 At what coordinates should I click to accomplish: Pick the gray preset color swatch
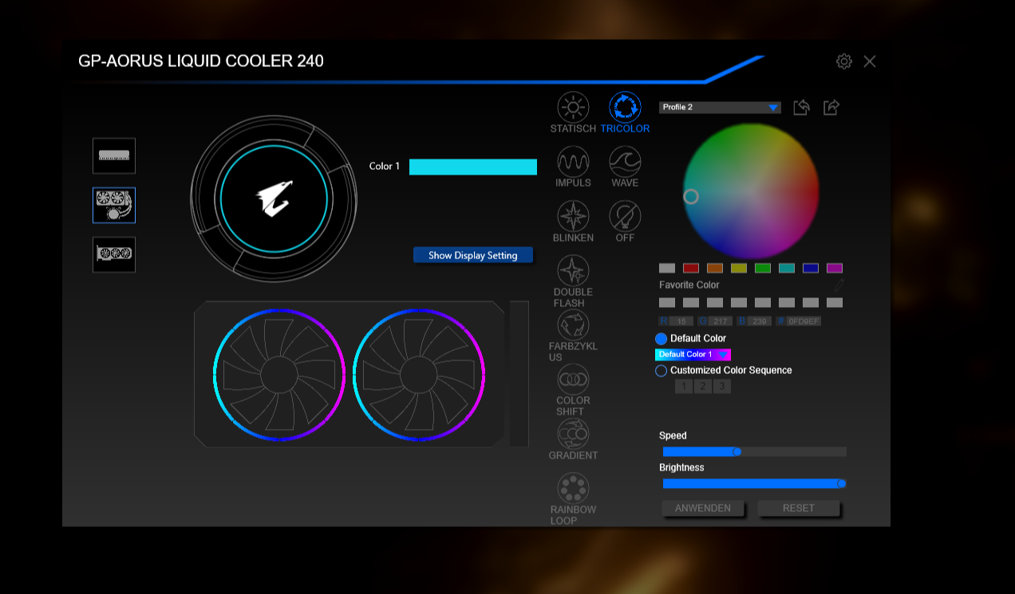point(667,268)
